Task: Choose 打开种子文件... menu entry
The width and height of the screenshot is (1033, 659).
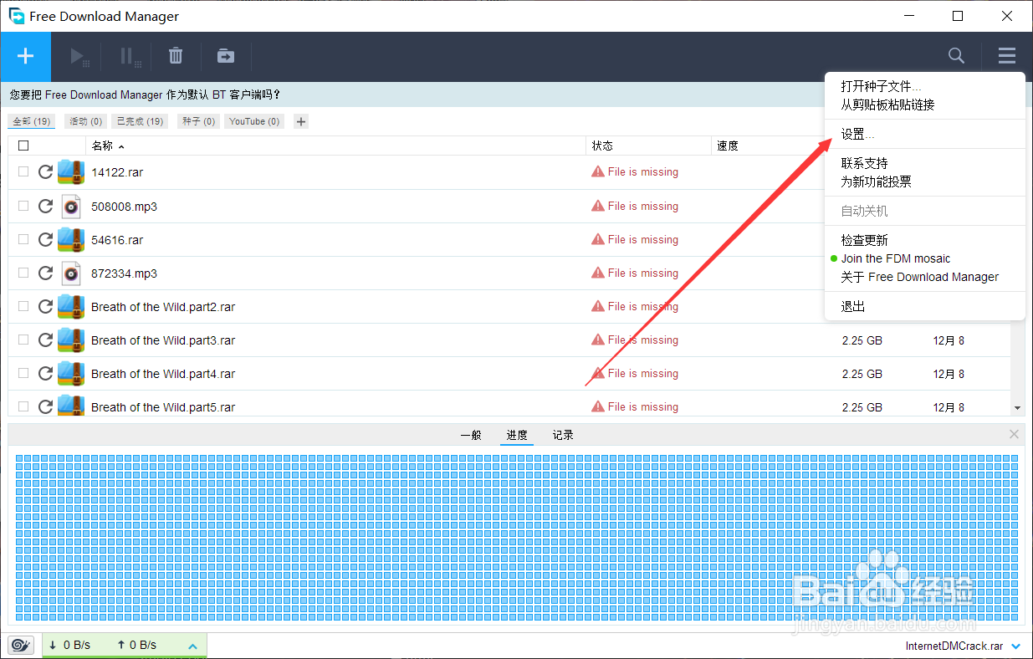Action: 881,86
